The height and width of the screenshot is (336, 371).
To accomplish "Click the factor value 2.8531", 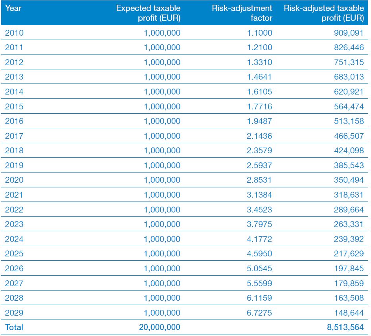I will [259, 180].
